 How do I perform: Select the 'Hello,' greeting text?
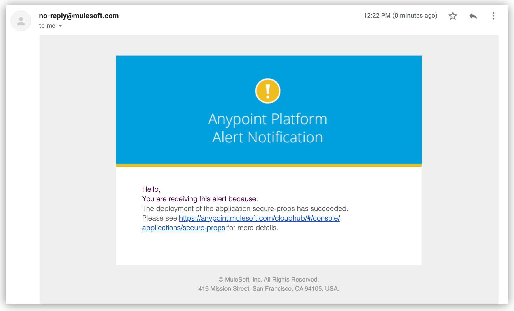[151, 189]
